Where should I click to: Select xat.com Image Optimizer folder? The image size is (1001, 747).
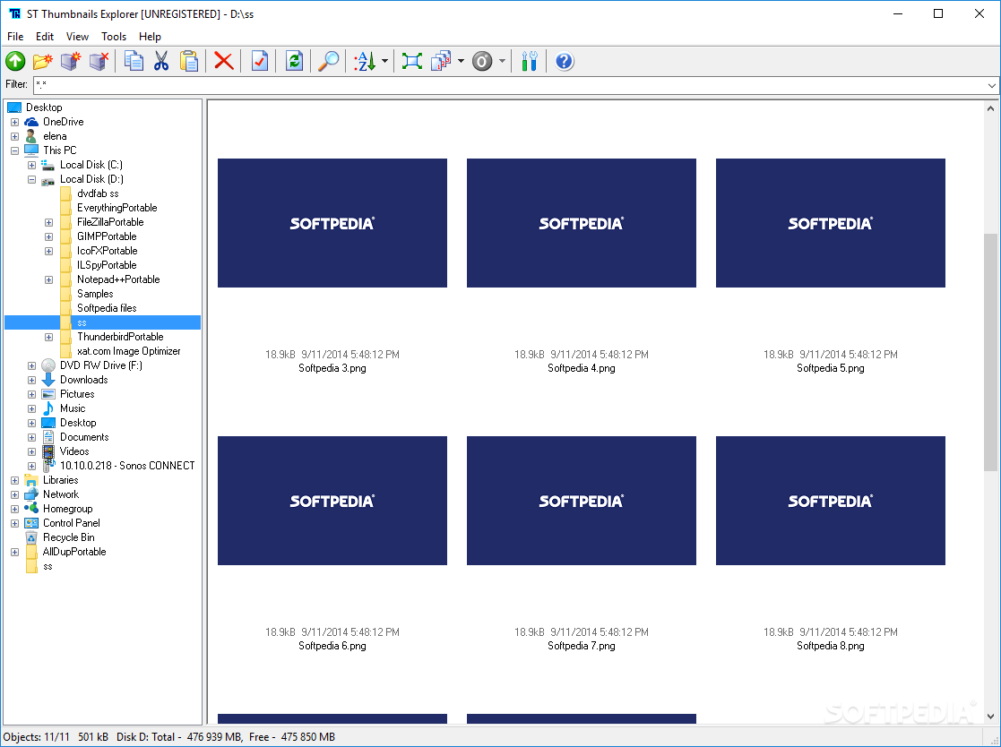128,351
